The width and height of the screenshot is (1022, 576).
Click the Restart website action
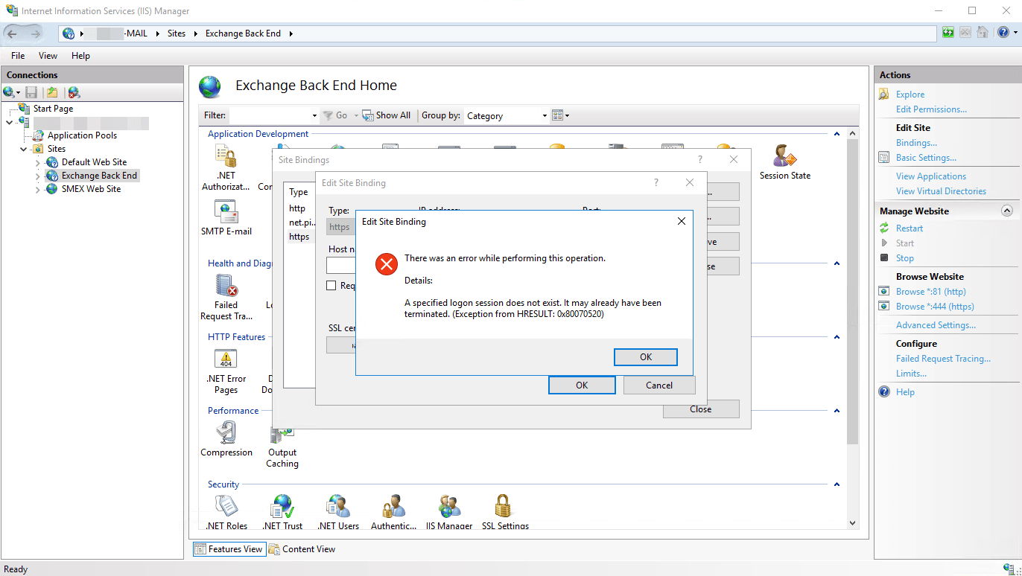[x=909, y=228]
